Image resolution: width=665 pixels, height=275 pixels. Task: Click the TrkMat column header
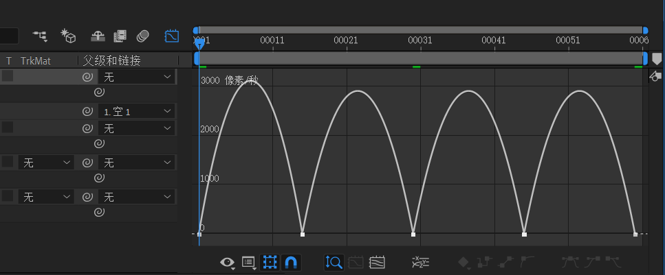point(36,61)
